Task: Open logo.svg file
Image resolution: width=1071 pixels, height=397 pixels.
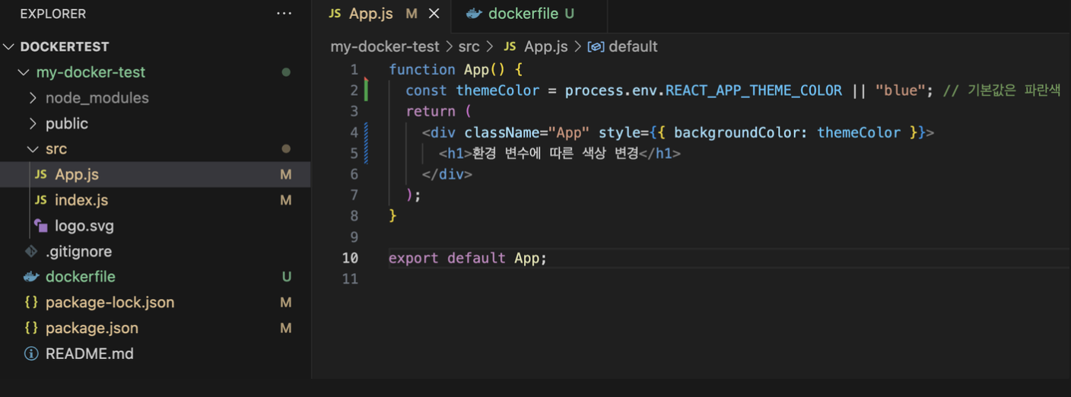Action: click(x=155, y=226)
